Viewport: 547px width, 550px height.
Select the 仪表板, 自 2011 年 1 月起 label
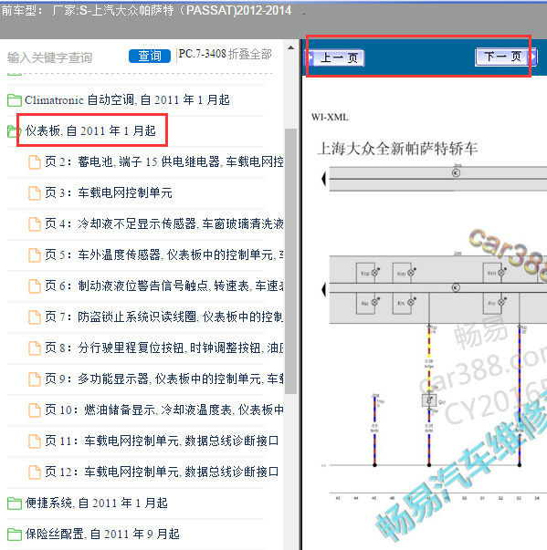90,131
